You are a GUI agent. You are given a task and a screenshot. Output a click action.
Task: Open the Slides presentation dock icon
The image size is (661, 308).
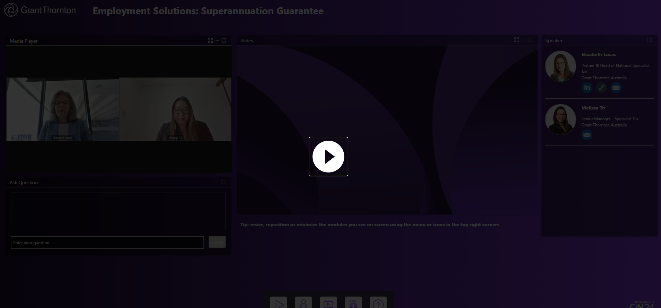click(328, 303)
